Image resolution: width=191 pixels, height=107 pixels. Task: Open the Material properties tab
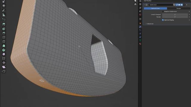pyautogui.click(x=140, y=44)
